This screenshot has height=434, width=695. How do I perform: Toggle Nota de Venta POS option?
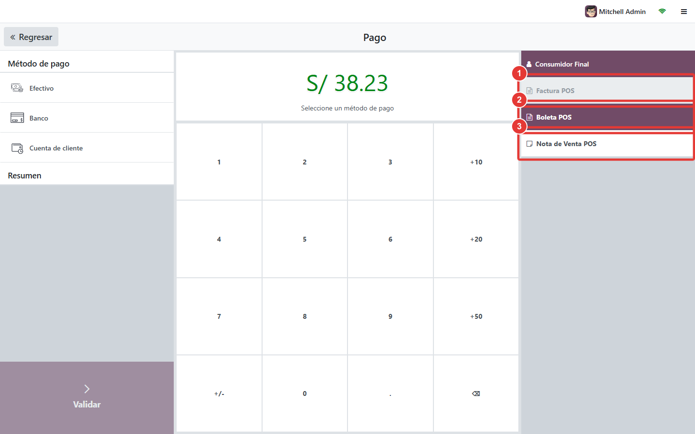point(607,144)
